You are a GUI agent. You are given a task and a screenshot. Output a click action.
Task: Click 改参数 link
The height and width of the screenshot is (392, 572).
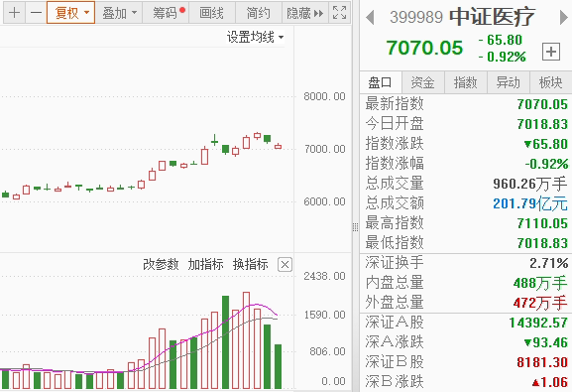click(161, 264)
